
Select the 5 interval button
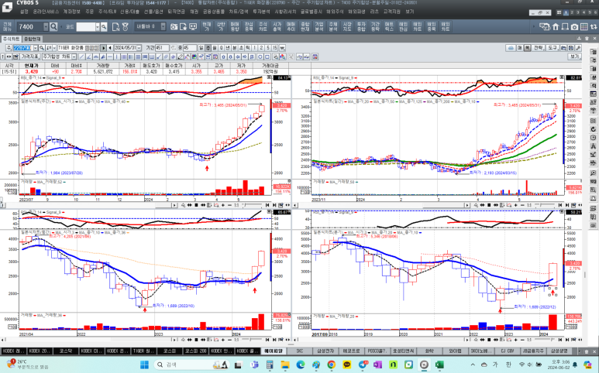click(268, 48)
